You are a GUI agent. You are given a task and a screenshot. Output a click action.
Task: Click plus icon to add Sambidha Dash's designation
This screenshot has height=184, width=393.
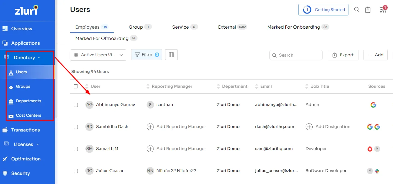(x=309, y=127)
